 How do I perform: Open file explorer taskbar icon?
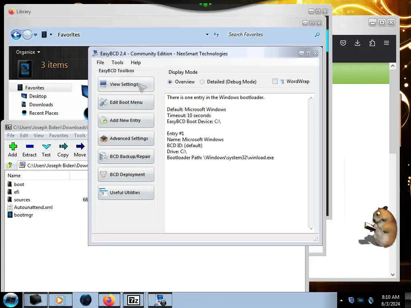pyautogui.click(x=35, y=300)
